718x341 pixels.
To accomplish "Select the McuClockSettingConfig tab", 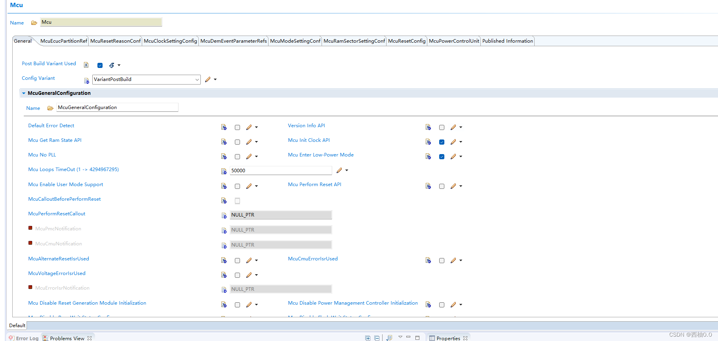I will pyautogui.click(x=170, y=41).
